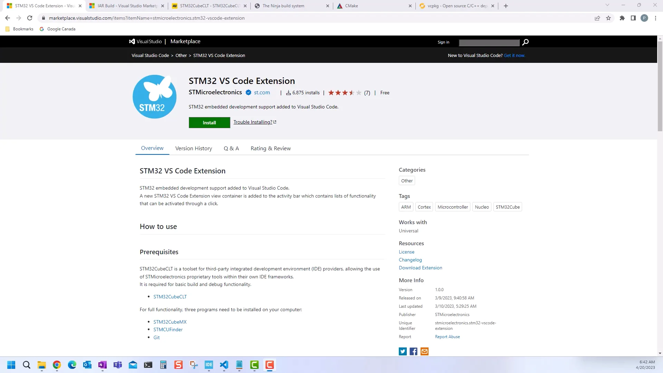
Task: Open the Q & A tab
Action: click(x=231, y=149)
